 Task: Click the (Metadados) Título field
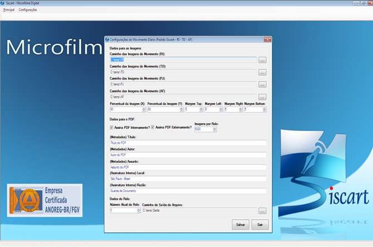pyautogui.click(x=188, y=143)
